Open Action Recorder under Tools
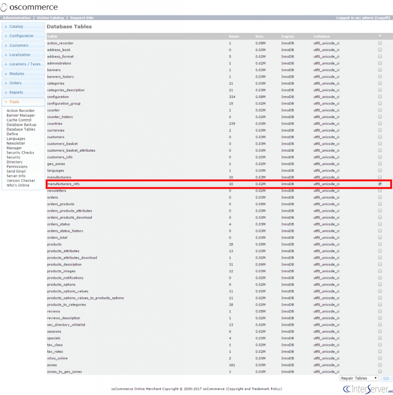Viewport: 393px width, 395px height. [x=20, y=111]
